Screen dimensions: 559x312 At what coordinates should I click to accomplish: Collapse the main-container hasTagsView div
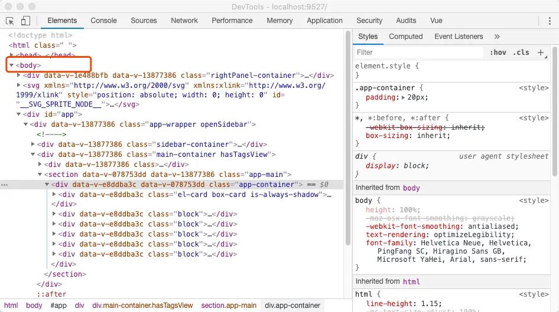pyautogui.click(x=33, y=154)
